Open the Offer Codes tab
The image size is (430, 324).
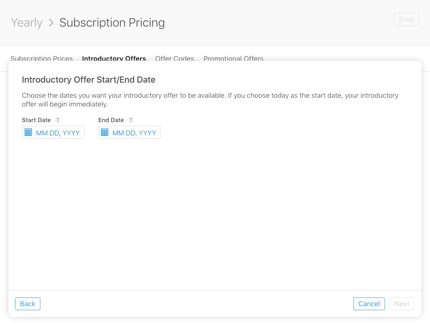pyautogui.click(x=175, y=59)
